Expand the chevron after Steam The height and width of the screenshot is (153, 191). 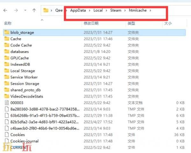(125, 10)
